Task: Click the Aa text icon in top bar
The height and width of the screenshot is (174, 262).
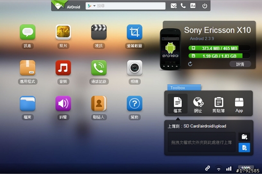Action: coord(193,6)
